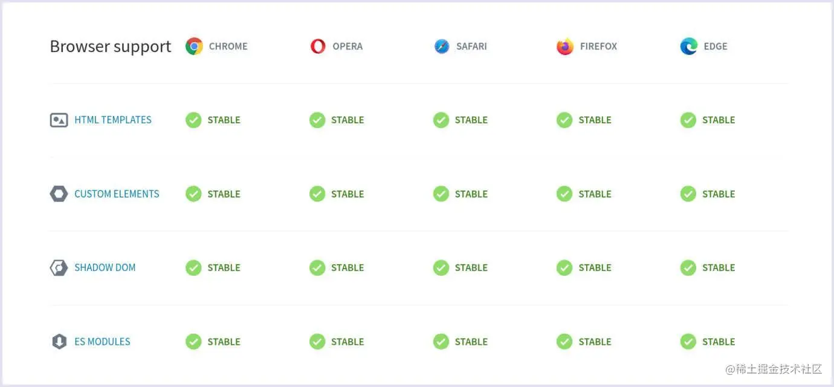The height and width of the screenshot is (387, 834).
Task: Click the Opera browser logo icon
Action: (x=318, y=46)
